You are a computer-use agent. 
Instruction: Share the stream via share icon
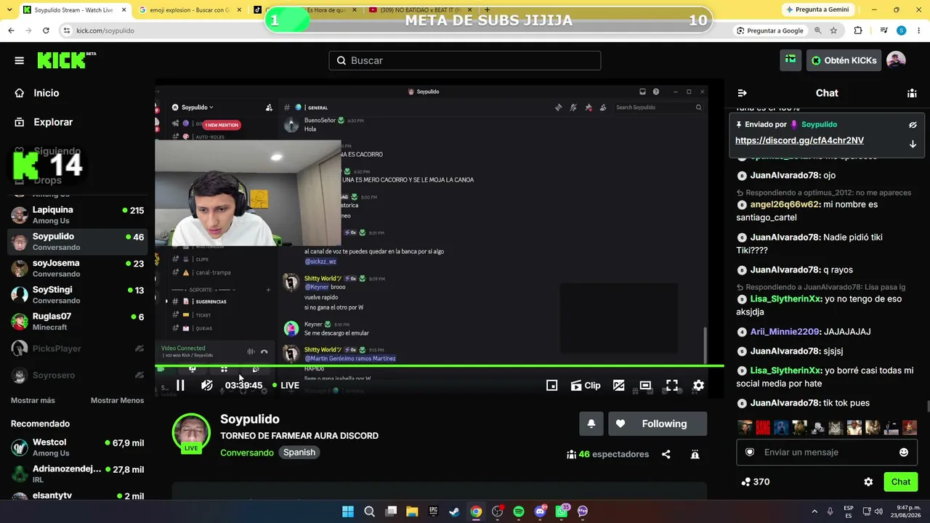666,455
